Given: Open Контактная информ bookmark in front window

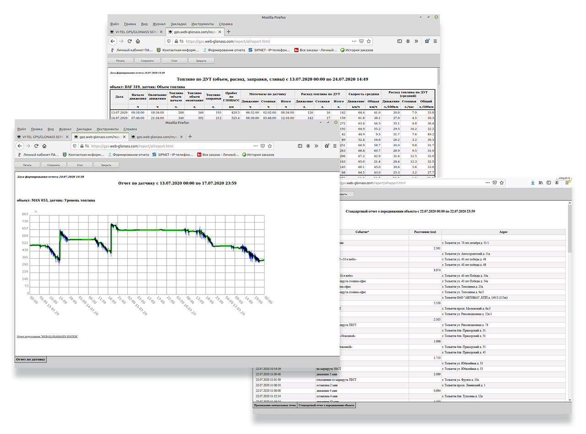Looking at the screenshot, I should (83, 155).
